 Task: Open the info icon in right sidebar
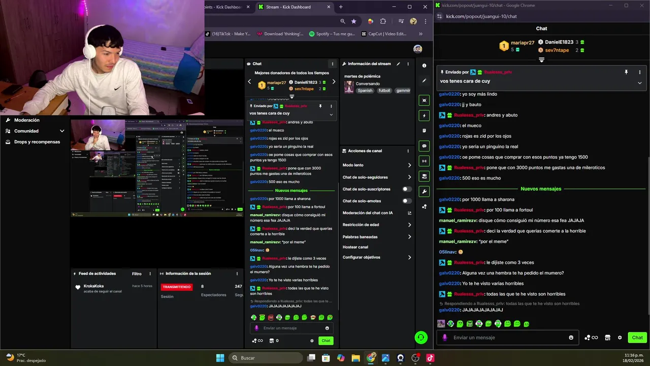click(x=424, y=66)
